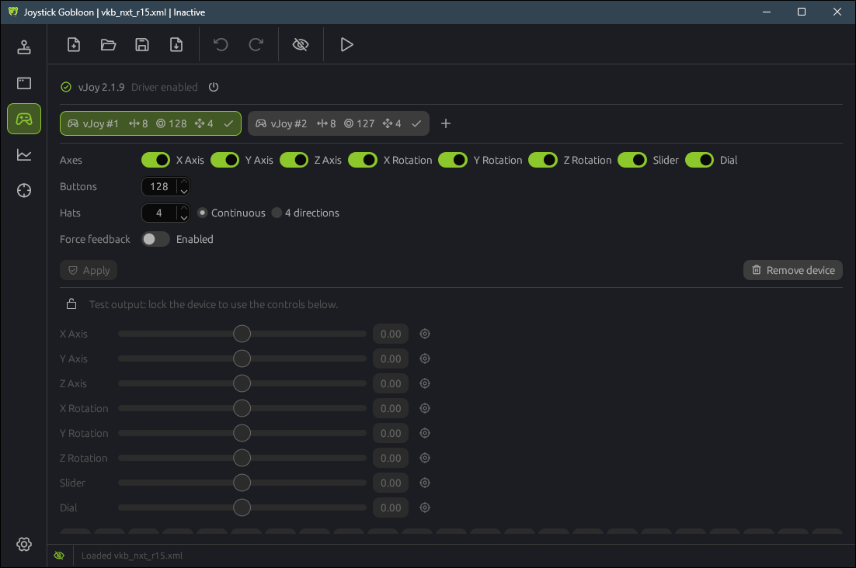Screen dimensions: 856x568
Task: Center the Z Axis test slider
Action: click(425, 384)
